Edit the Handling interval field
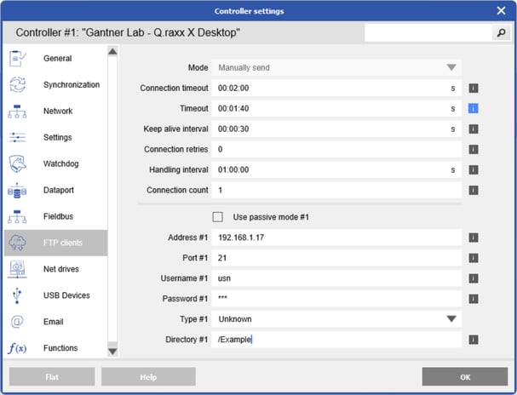The height and width of the screenshot is (395, 517). tap(336, 169)
